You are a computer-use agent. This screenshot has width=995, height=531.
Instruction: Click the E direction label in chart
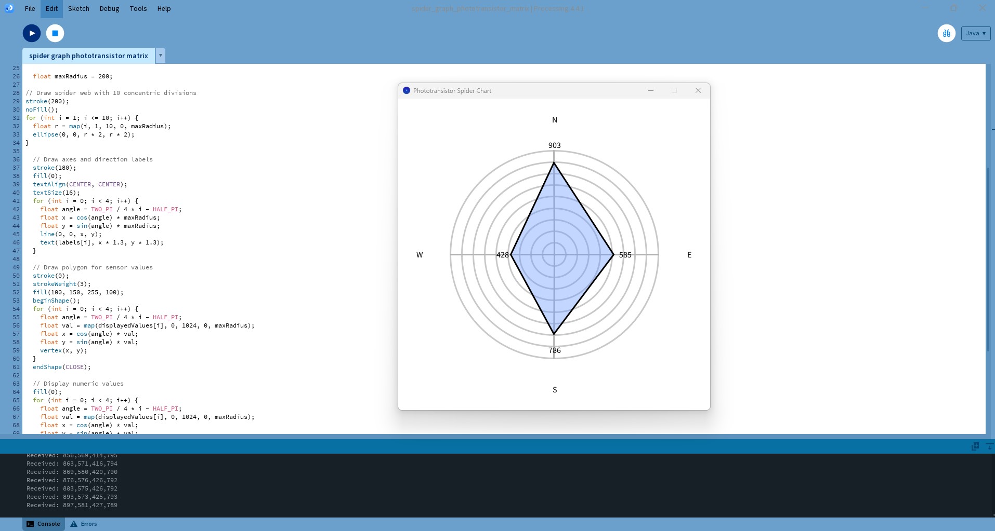(x=689, y=255)
